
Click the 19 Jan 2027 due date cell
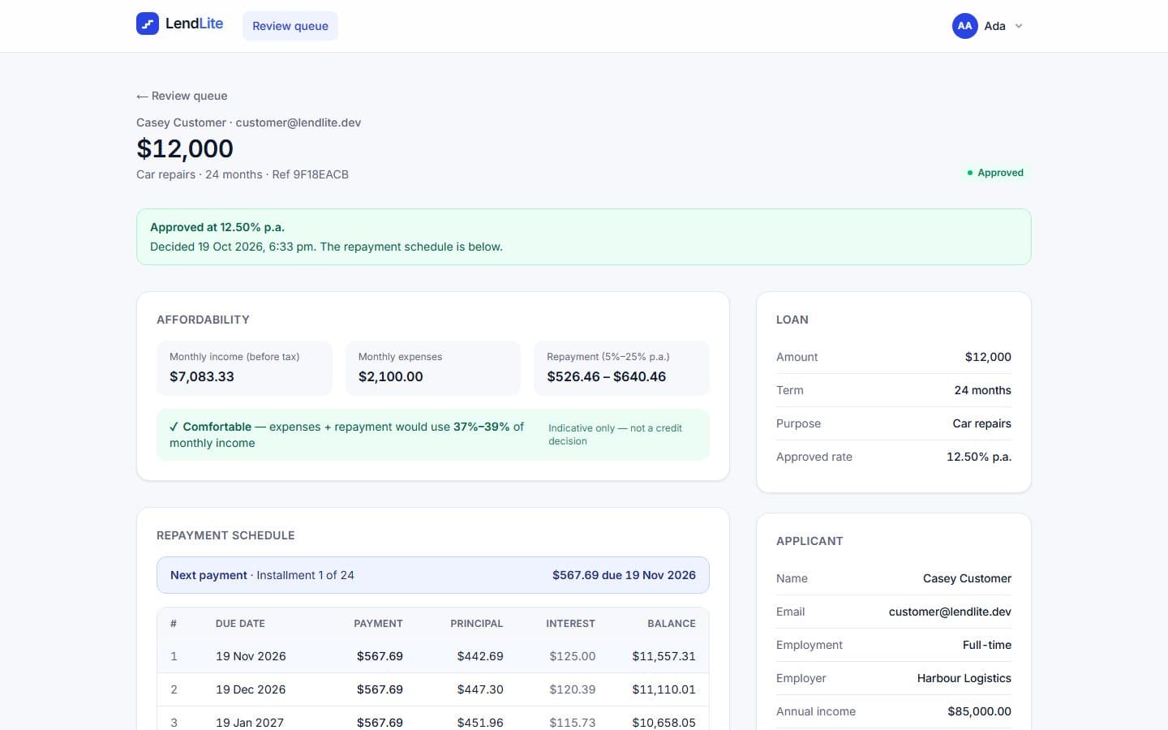(250, 723)
